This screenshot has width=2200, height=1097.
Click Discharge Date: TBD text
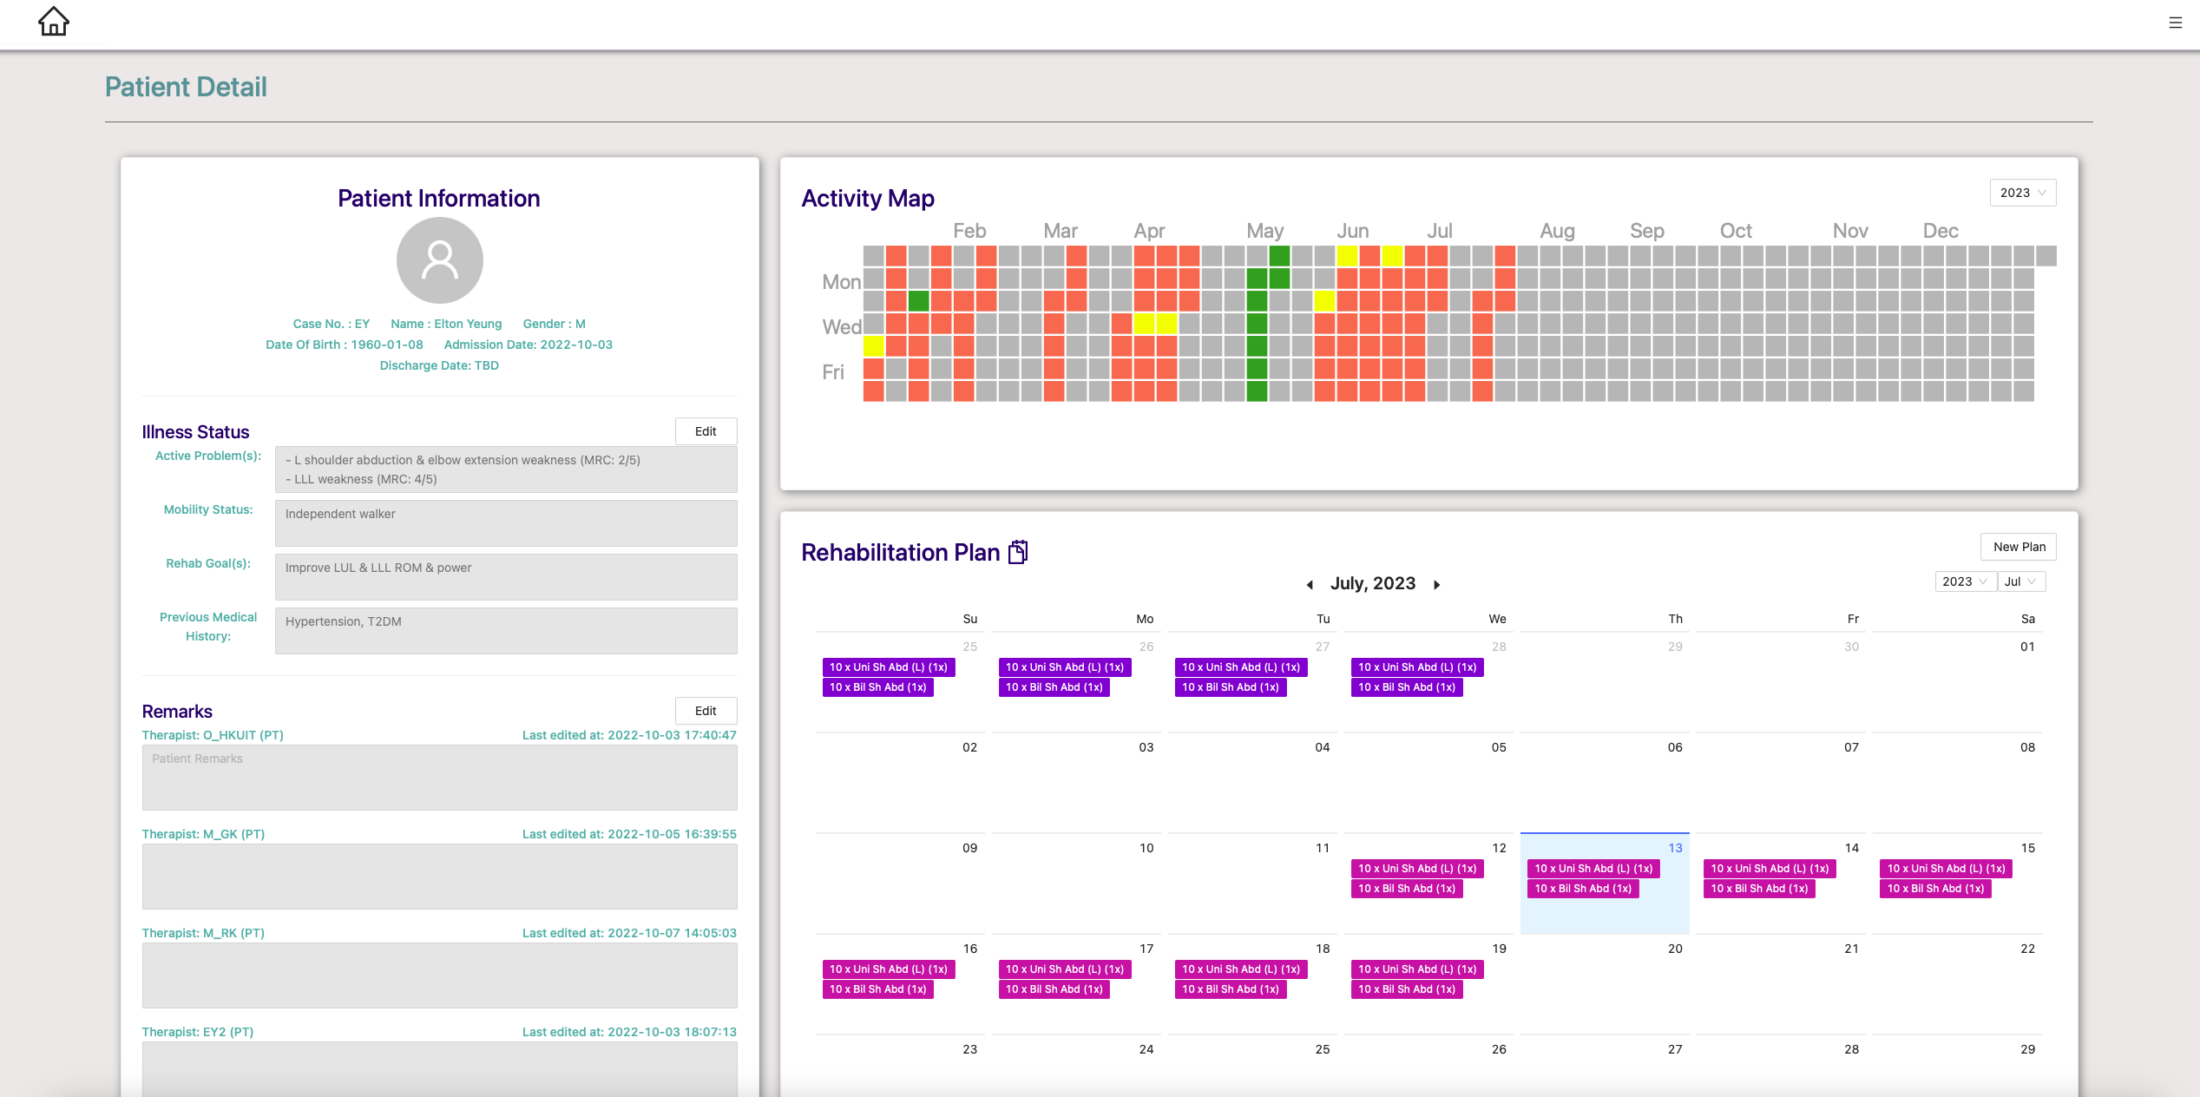click(439, 365)
